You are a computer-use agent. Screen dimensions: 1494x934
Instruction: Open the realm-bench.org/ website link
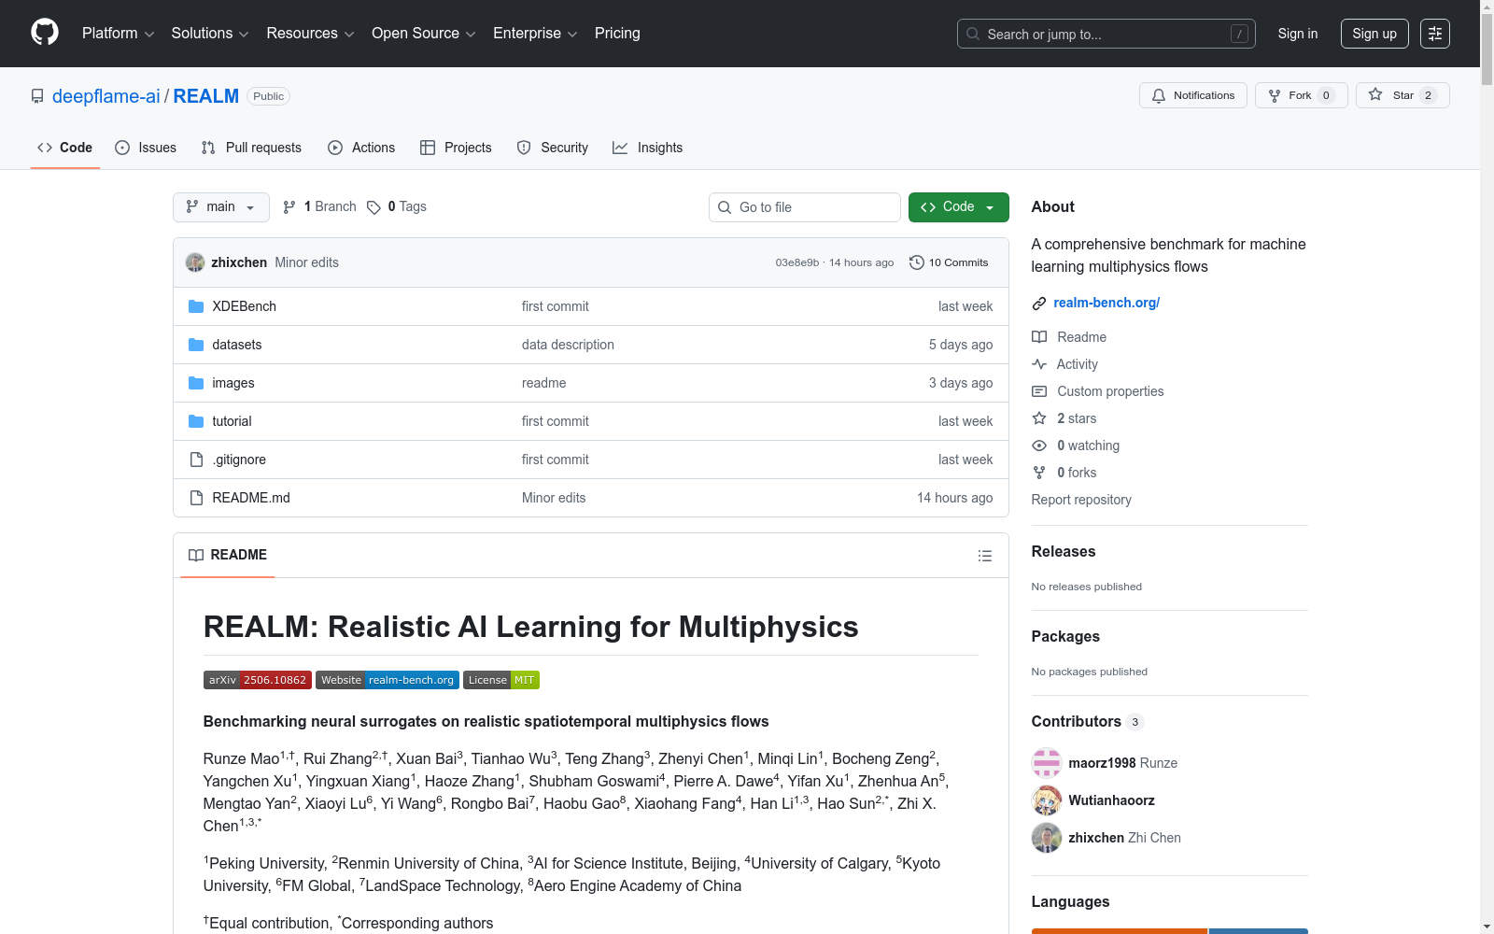click(1106, 303)
